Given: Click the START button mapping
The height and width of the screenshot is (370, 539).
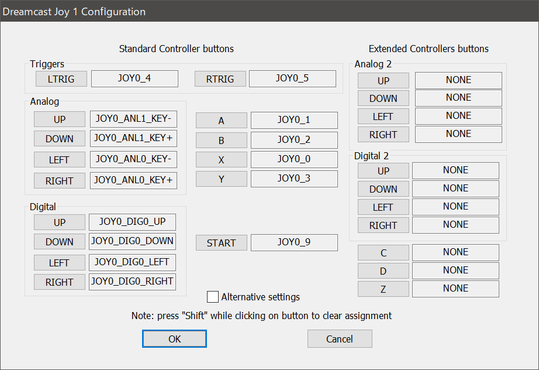Looking at the screenshot, I should coord(222,242).
